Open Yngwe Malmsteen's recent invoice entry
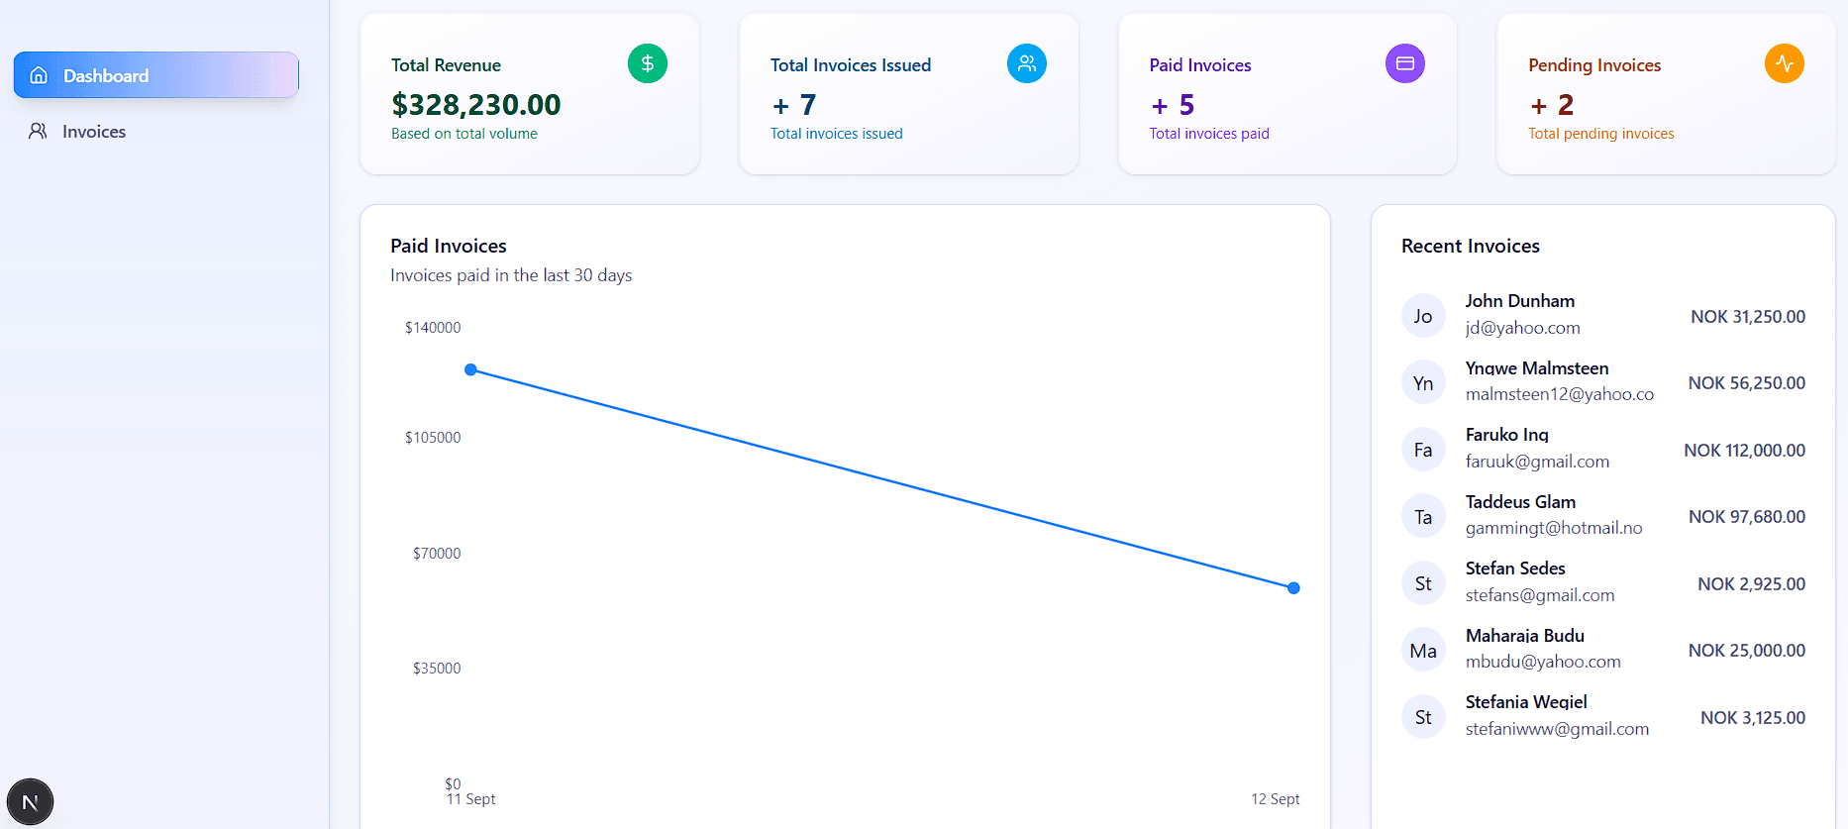This screenshot has width=1848, height=829. (x=1536, y=368)
